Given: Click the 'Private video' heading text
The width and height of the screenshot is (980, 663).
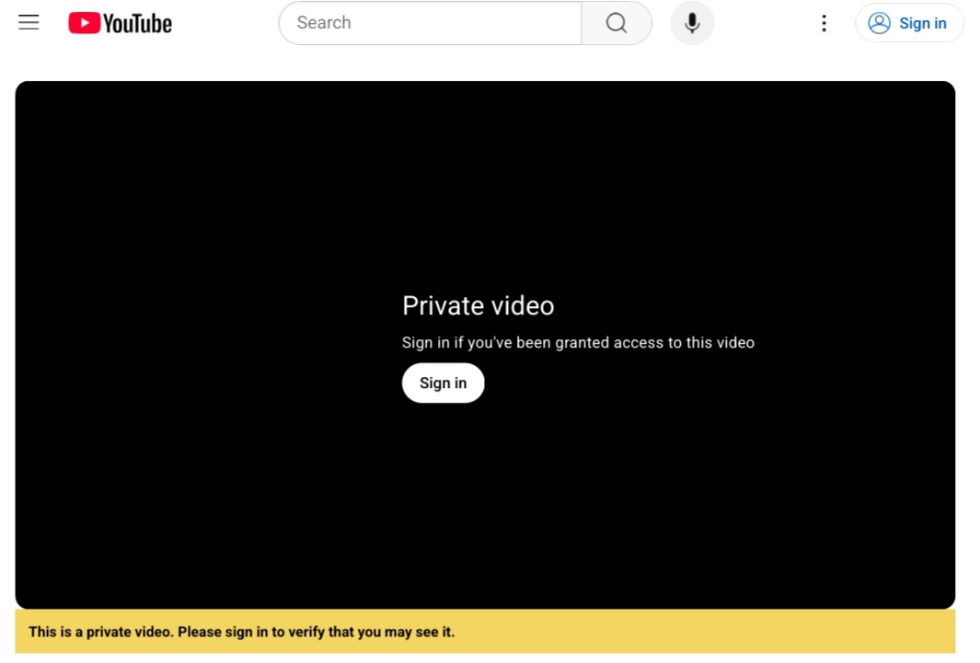Looking at the screenshot, I should coord(478,306).
